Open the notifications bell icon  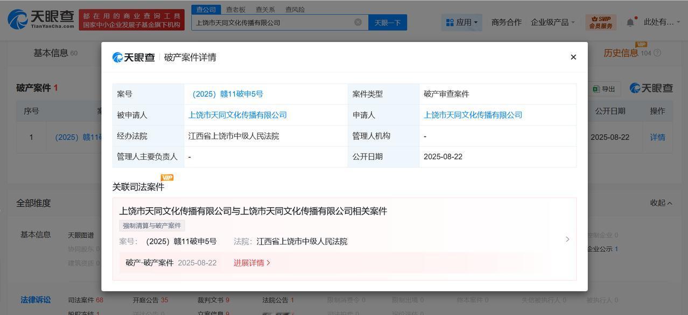coord(630,22)
